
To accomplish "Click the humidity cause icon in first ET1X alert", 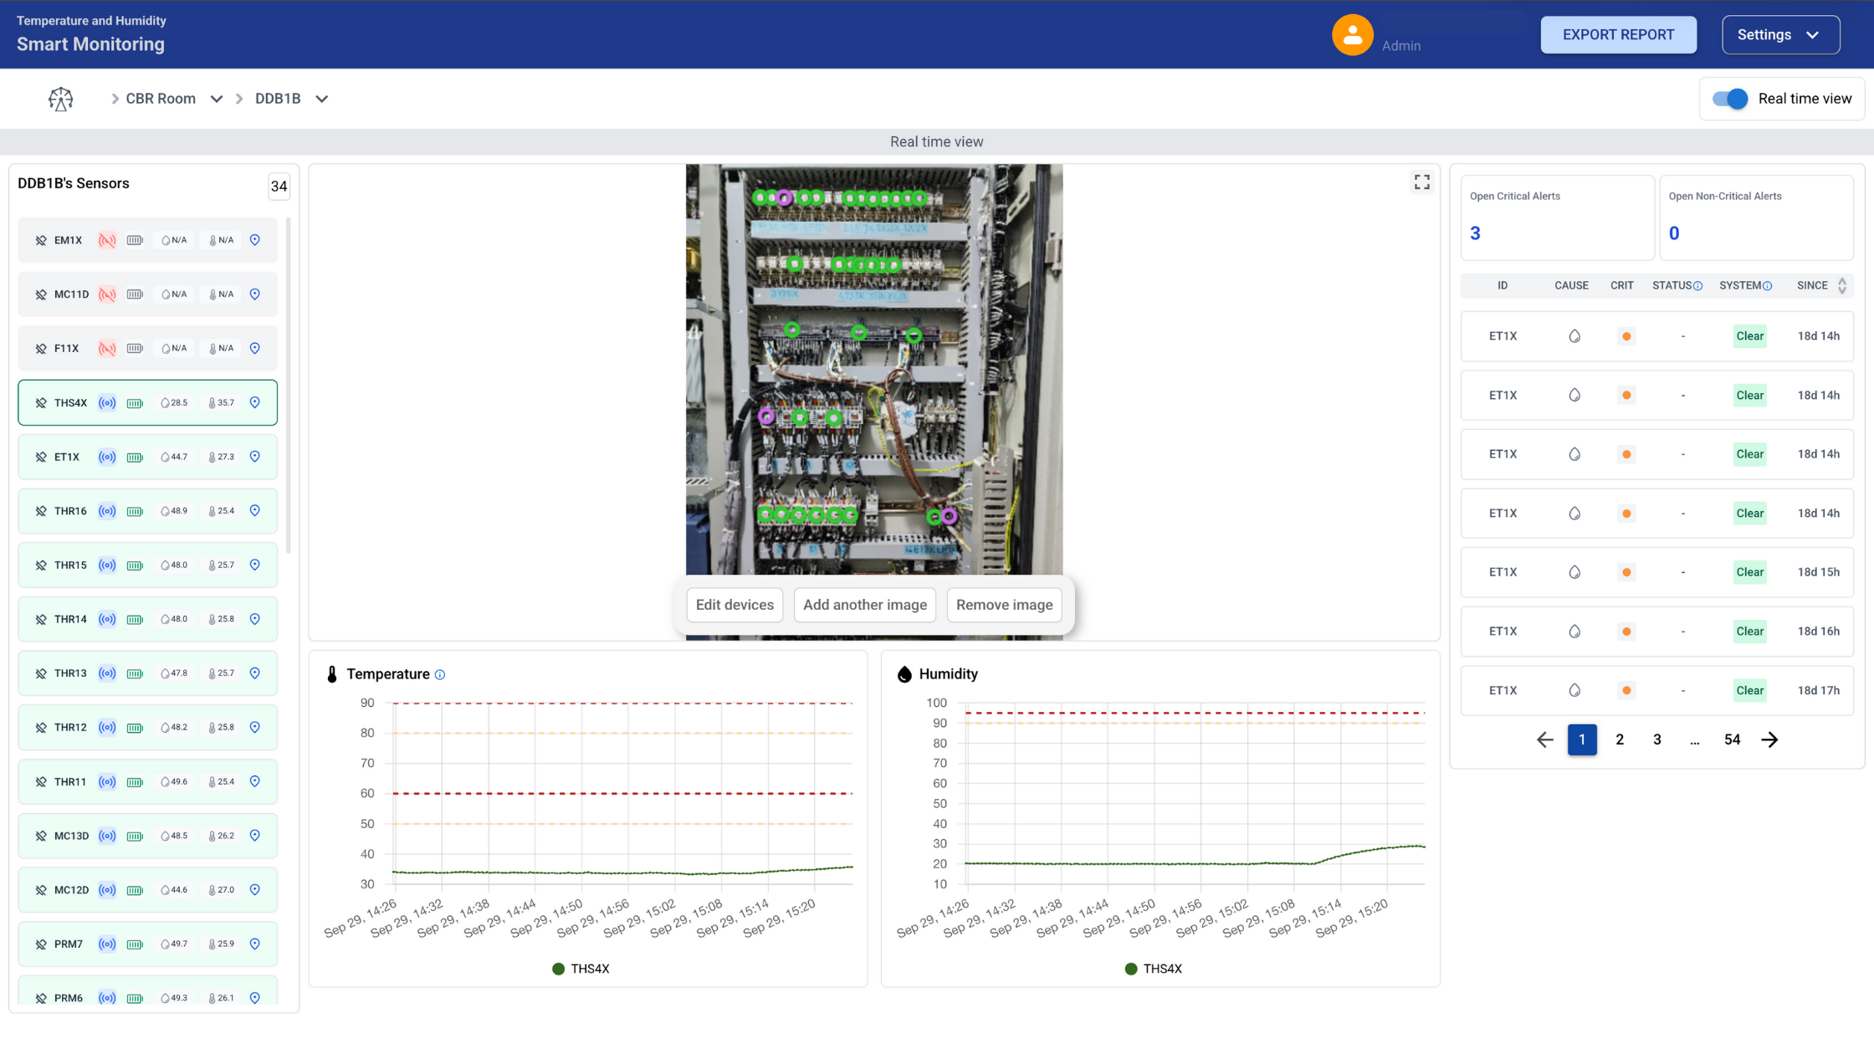I will tap(1574, 336).
